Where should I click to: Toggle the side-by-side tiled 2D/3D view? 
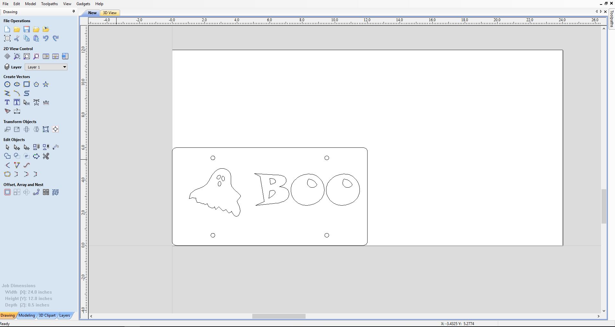coord(46,56)
